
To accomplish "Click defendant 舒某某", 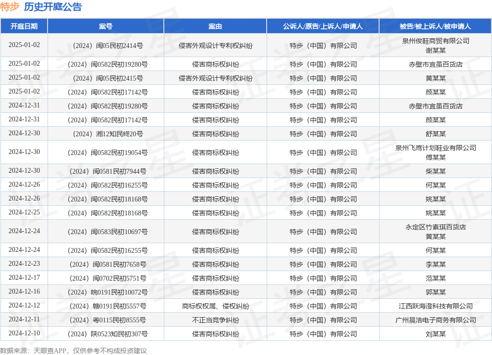I will (x=435, y=134).
